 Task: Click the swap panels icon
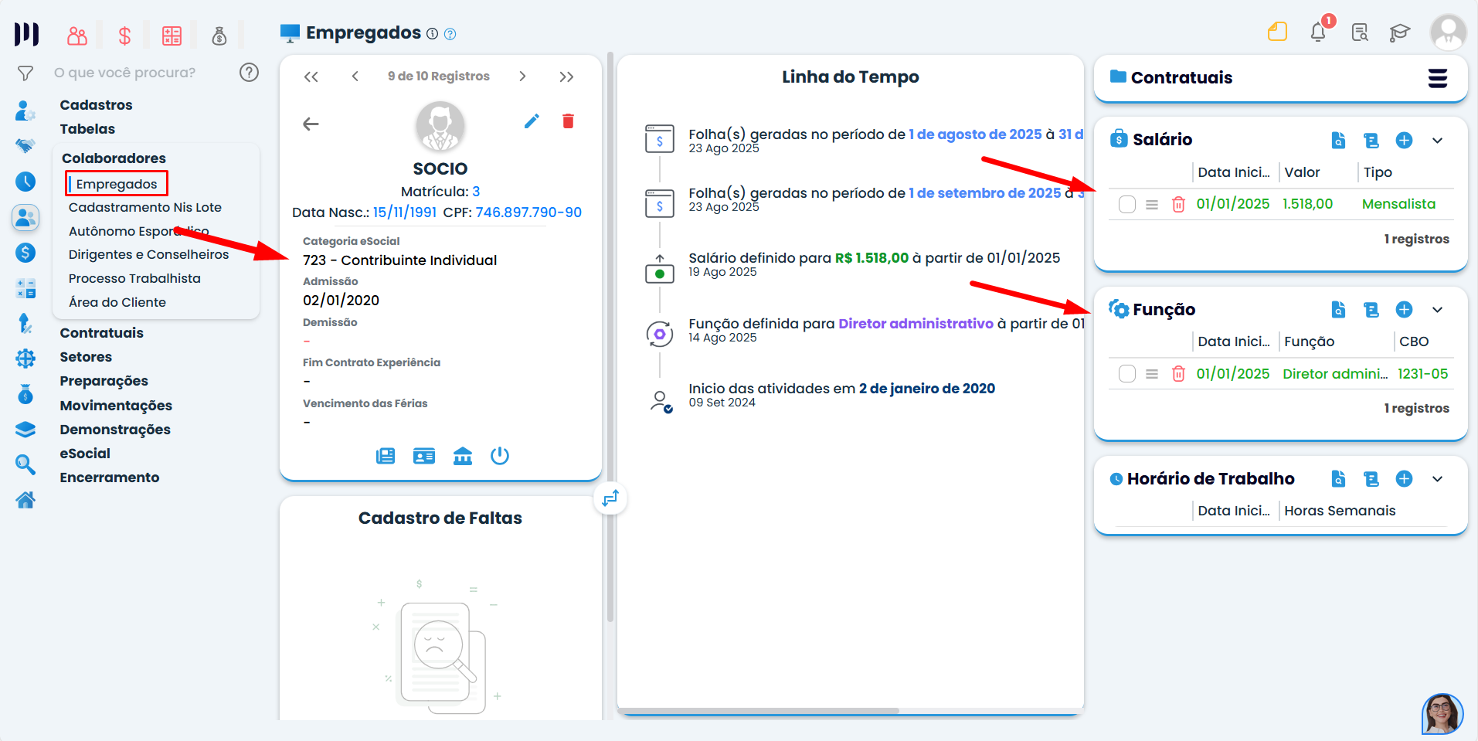coord(610,498)
